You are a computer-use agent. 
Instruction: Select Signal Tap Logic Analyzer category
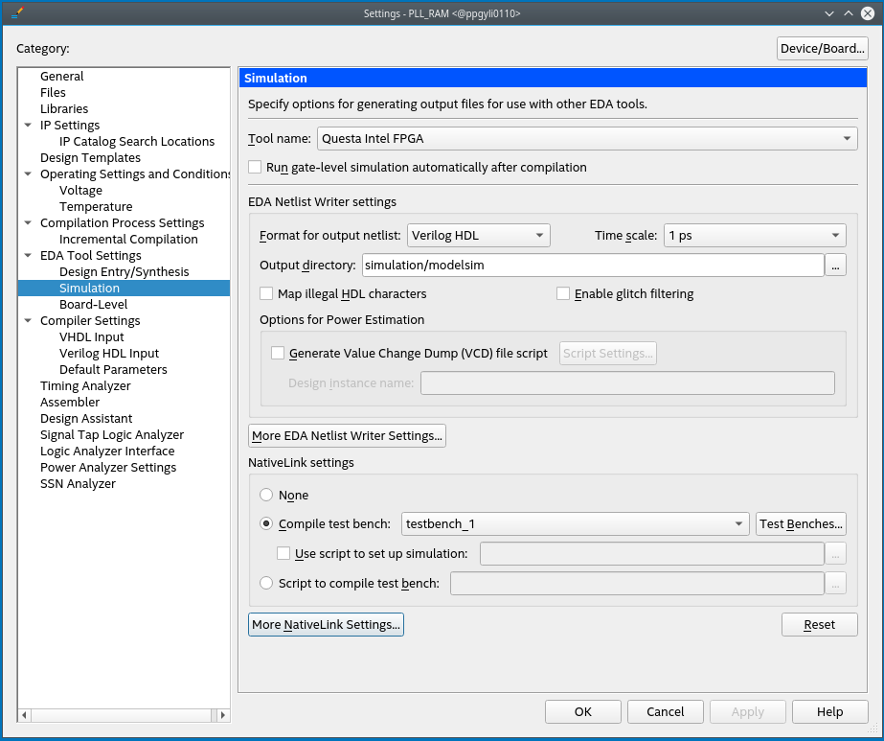coord(111,435)
